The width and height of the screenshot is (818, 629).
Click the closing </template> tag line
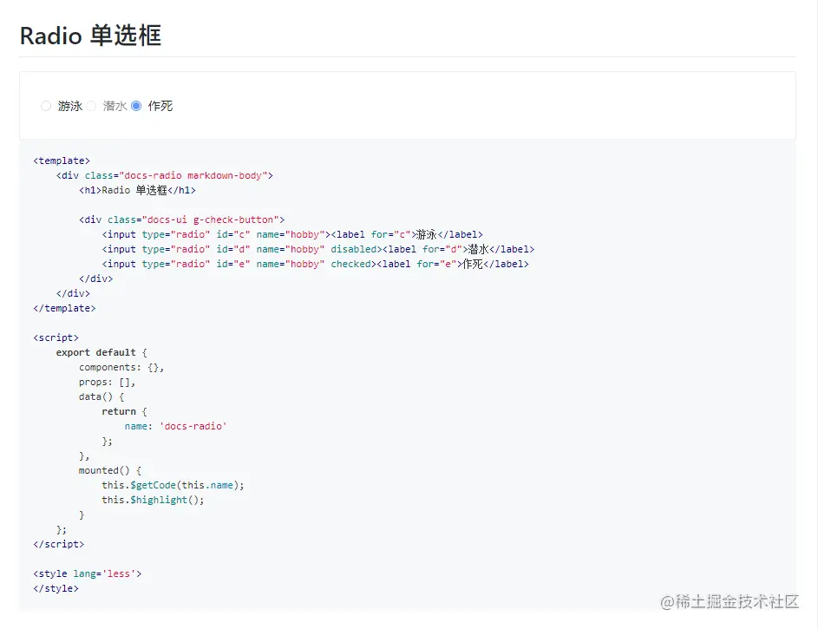[64, 308]
